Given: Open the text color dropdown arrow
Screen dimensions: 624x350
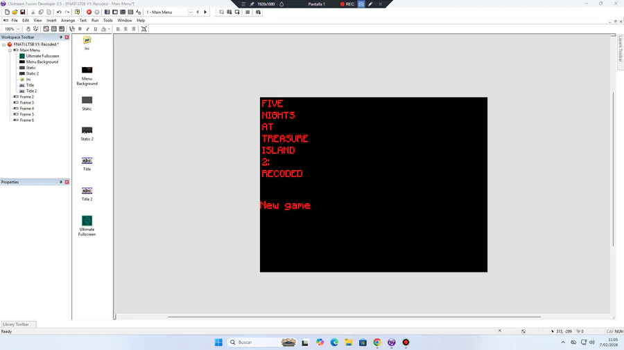Looking at the screenshot, I should [x=109, y=29].
